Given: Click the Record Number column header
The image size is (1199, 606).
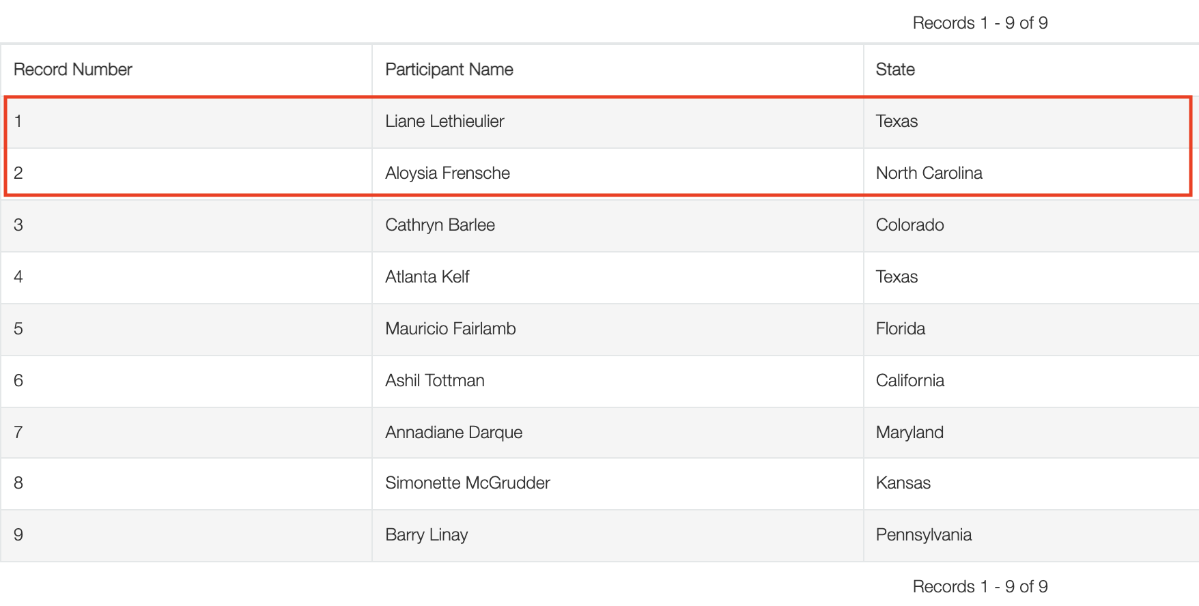Looking at the screenshot, I should coord(73,70).
